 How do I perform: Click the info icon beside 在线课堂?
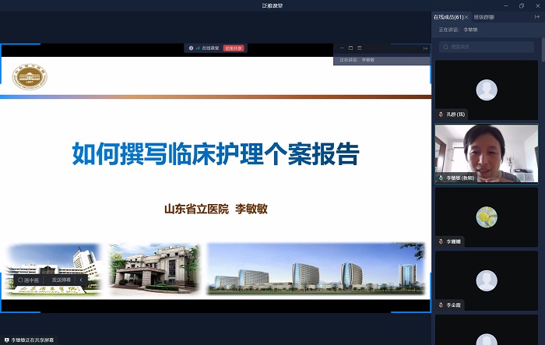tap(191, 48)
